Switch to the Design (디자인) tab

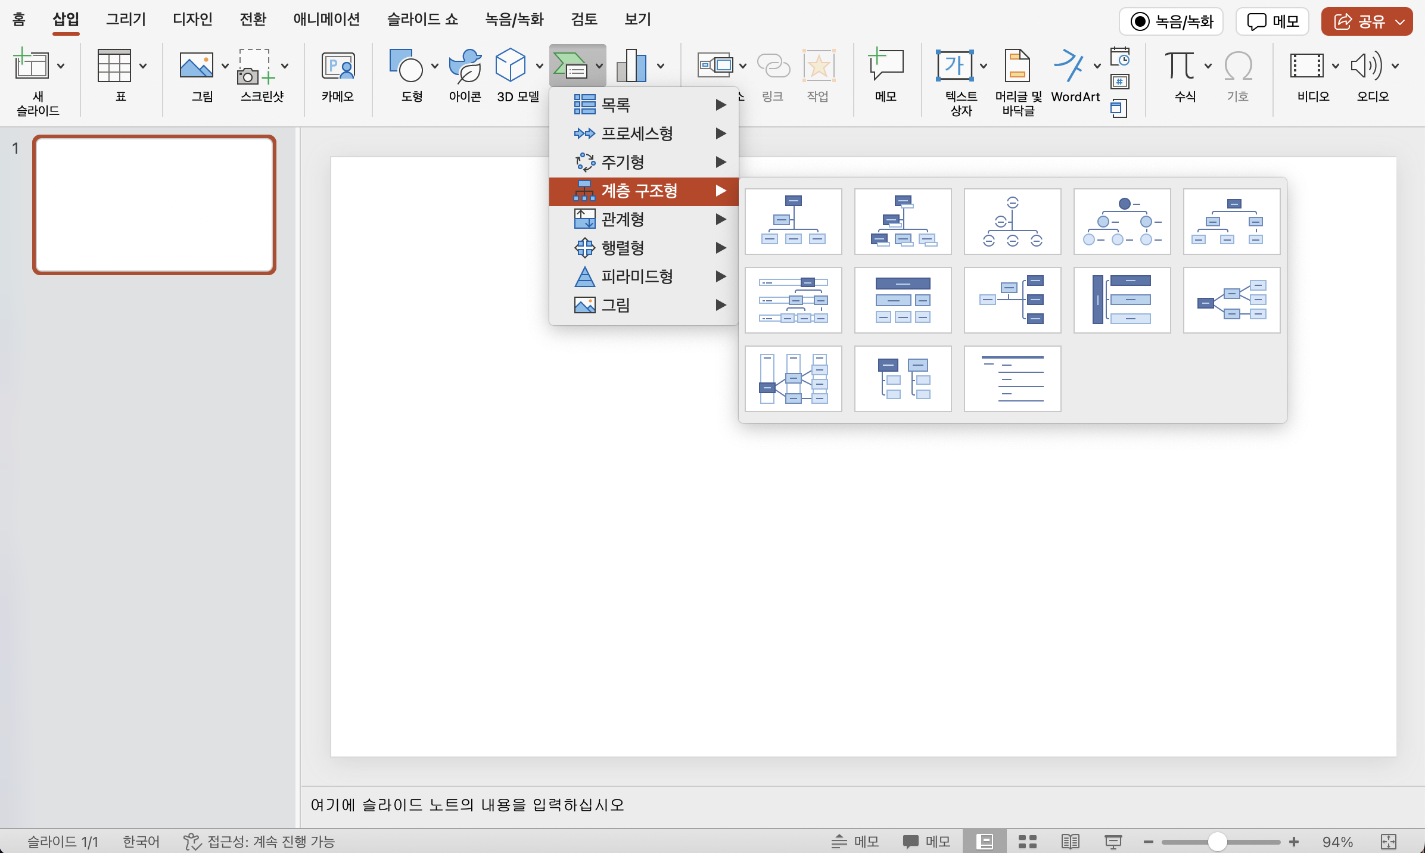[192, 20]
